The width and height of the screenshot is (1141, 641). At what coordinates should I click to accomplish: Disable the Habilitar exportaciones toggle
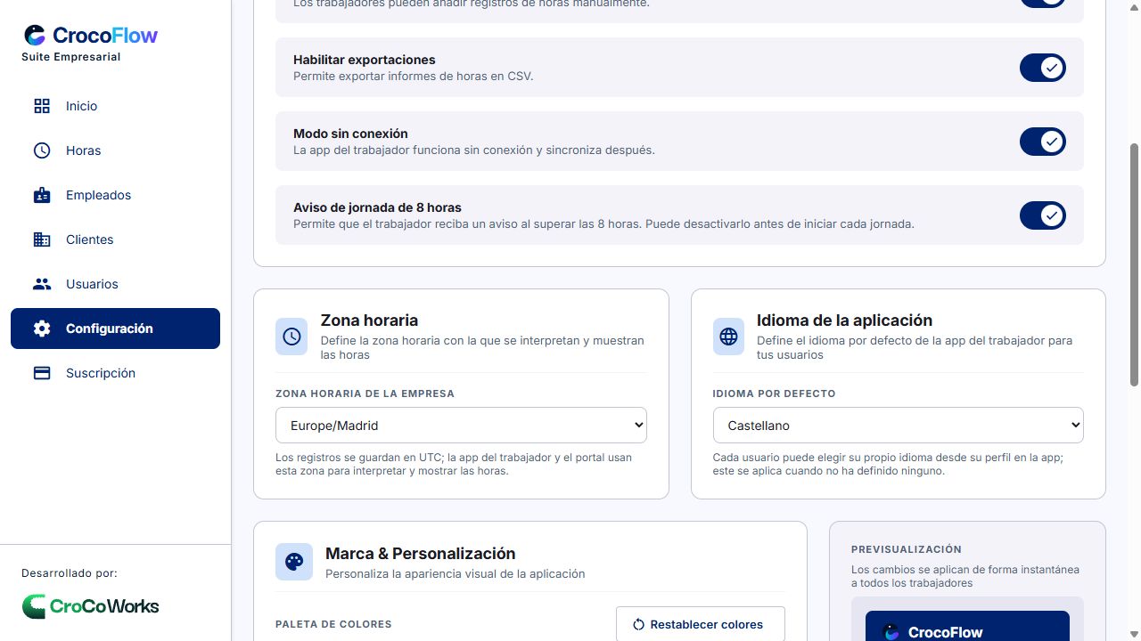1043,68
